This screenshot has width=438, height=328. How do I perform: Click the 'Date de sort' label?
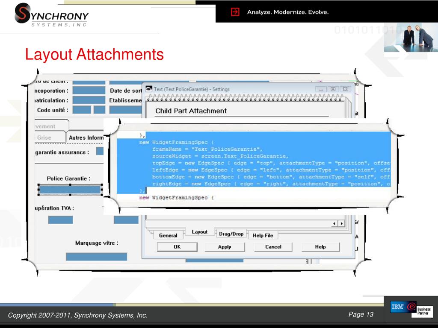tap(126, 91)
